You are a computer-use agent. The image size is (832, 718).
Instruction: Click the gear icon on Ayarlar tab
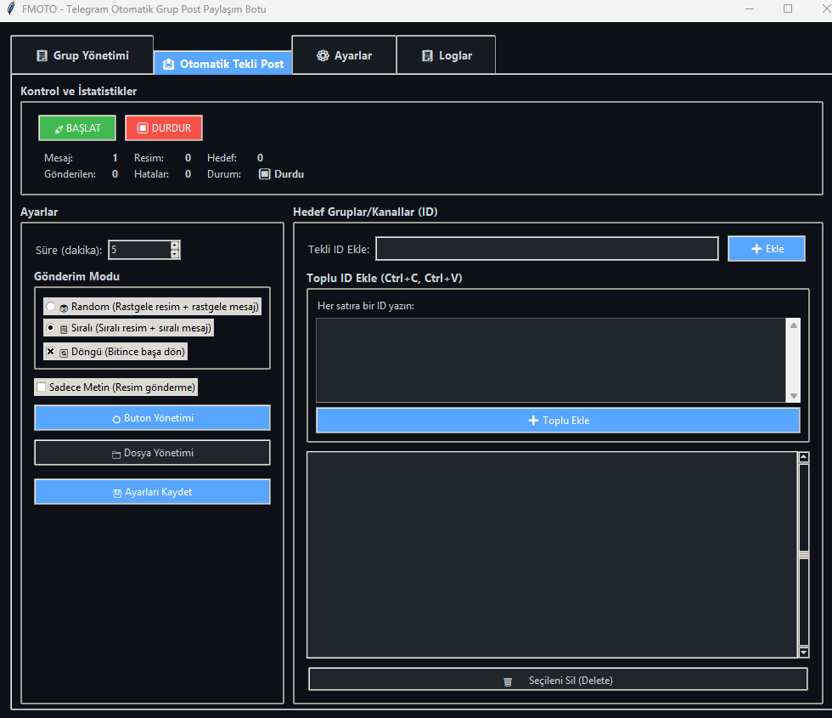click(x=323, y=56)
